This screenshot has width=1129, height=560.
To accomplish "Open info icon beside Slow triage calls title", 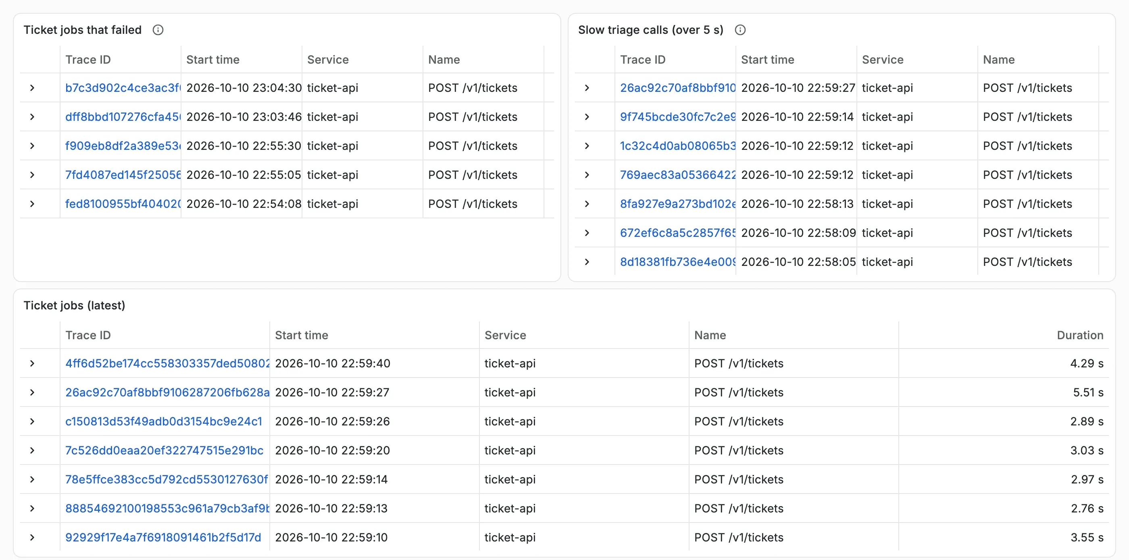I will click(x=740, y=30).
